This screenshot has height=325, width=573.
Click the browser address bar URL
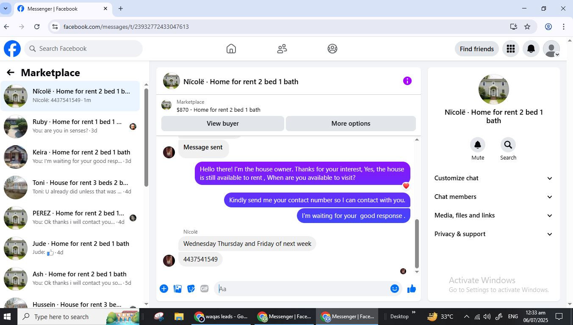(126, 27)
